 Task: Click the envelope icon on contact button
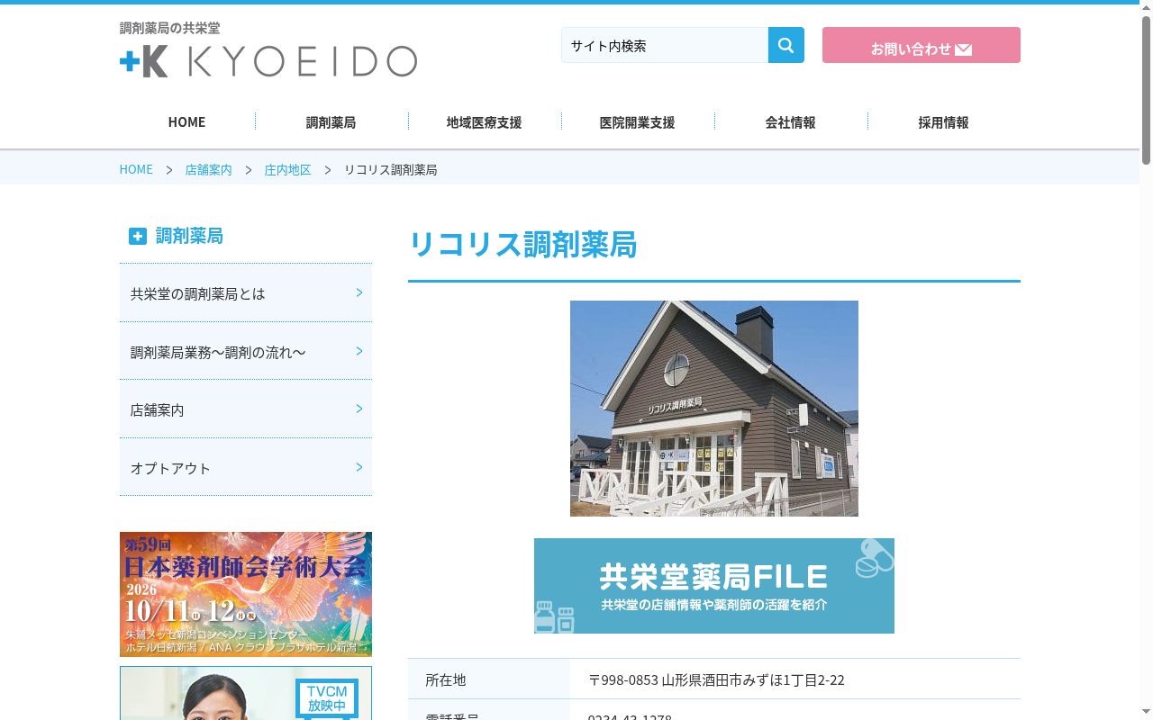point(963,49)
